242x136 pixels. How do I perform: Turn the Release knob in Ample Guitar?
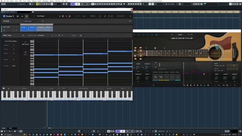pyautogui.click(x=138, y=67)
